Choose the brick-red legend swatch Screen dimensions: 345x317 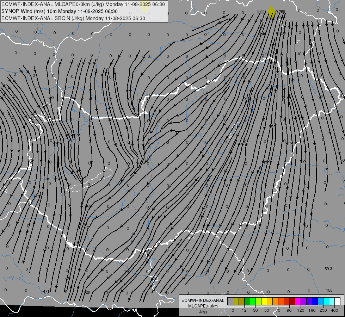287,301
